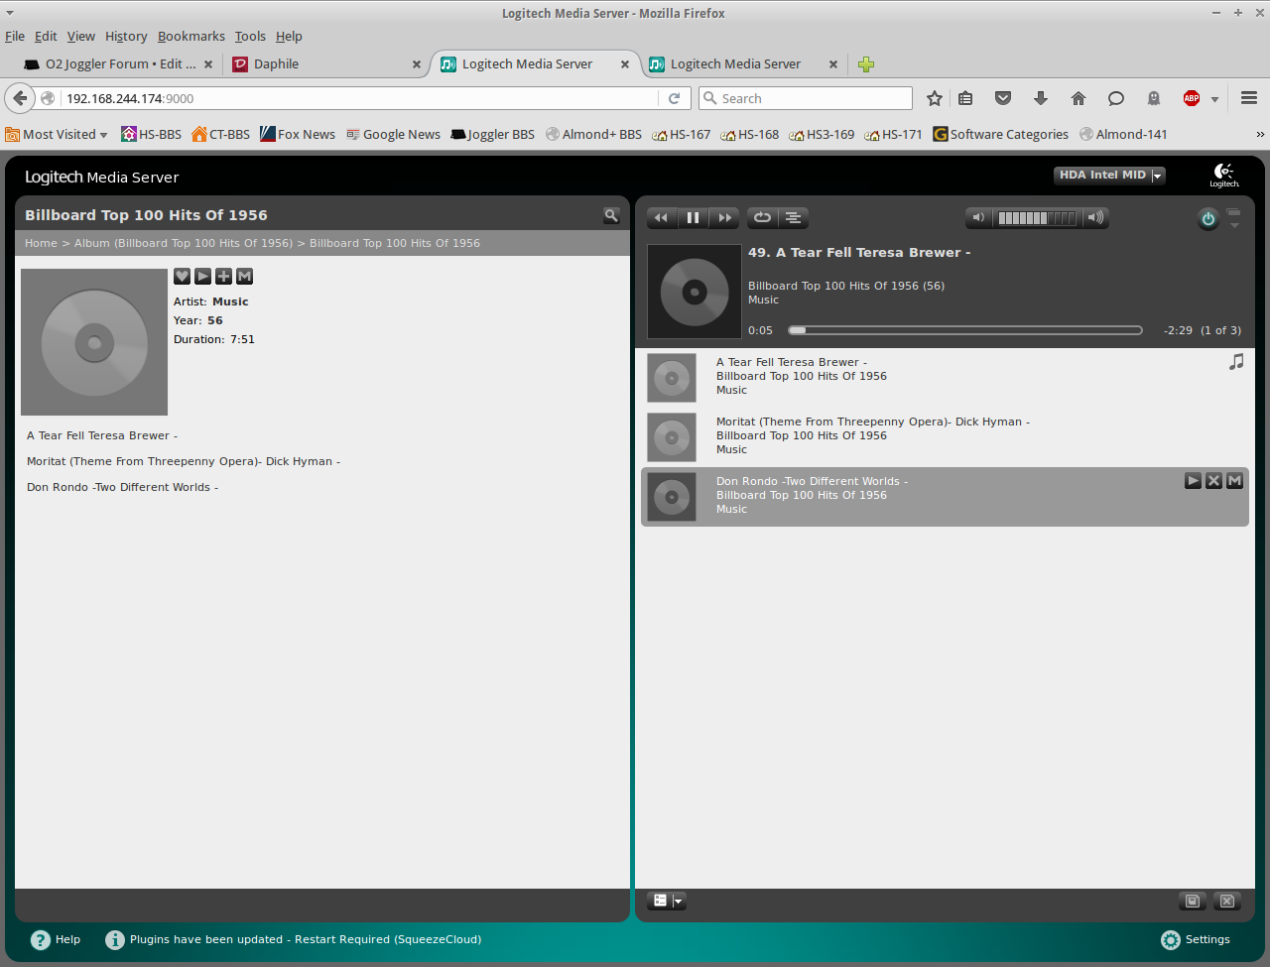Raise volume with the loud speaker icon
The height and width of the screenshot is (967, 1270).
tap(1095, 218)
